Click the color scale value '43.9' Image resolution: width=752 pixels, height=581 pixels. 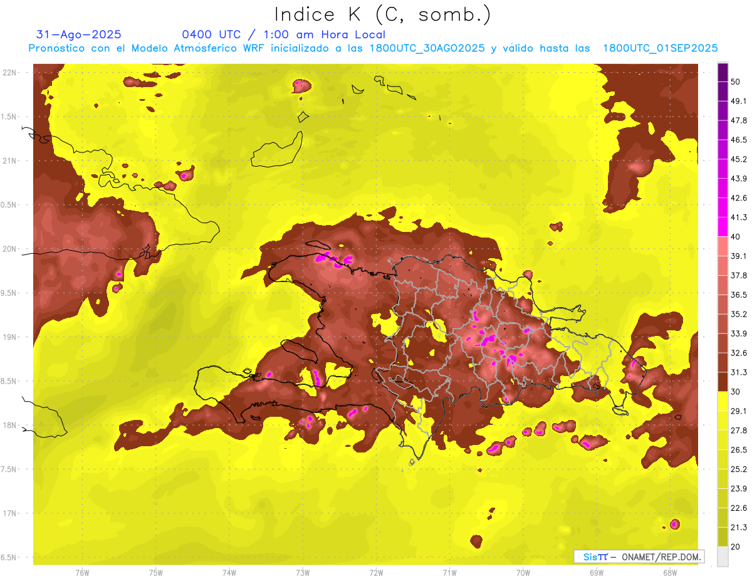738,179
